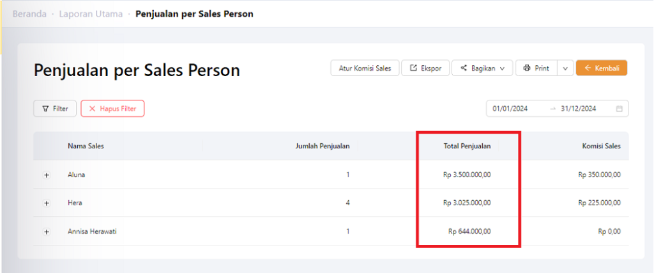Viewport: 654px width, 273px height.
Task: Click commission Rp 0,00
Action: pyautogui.click(x=609, y=231)
